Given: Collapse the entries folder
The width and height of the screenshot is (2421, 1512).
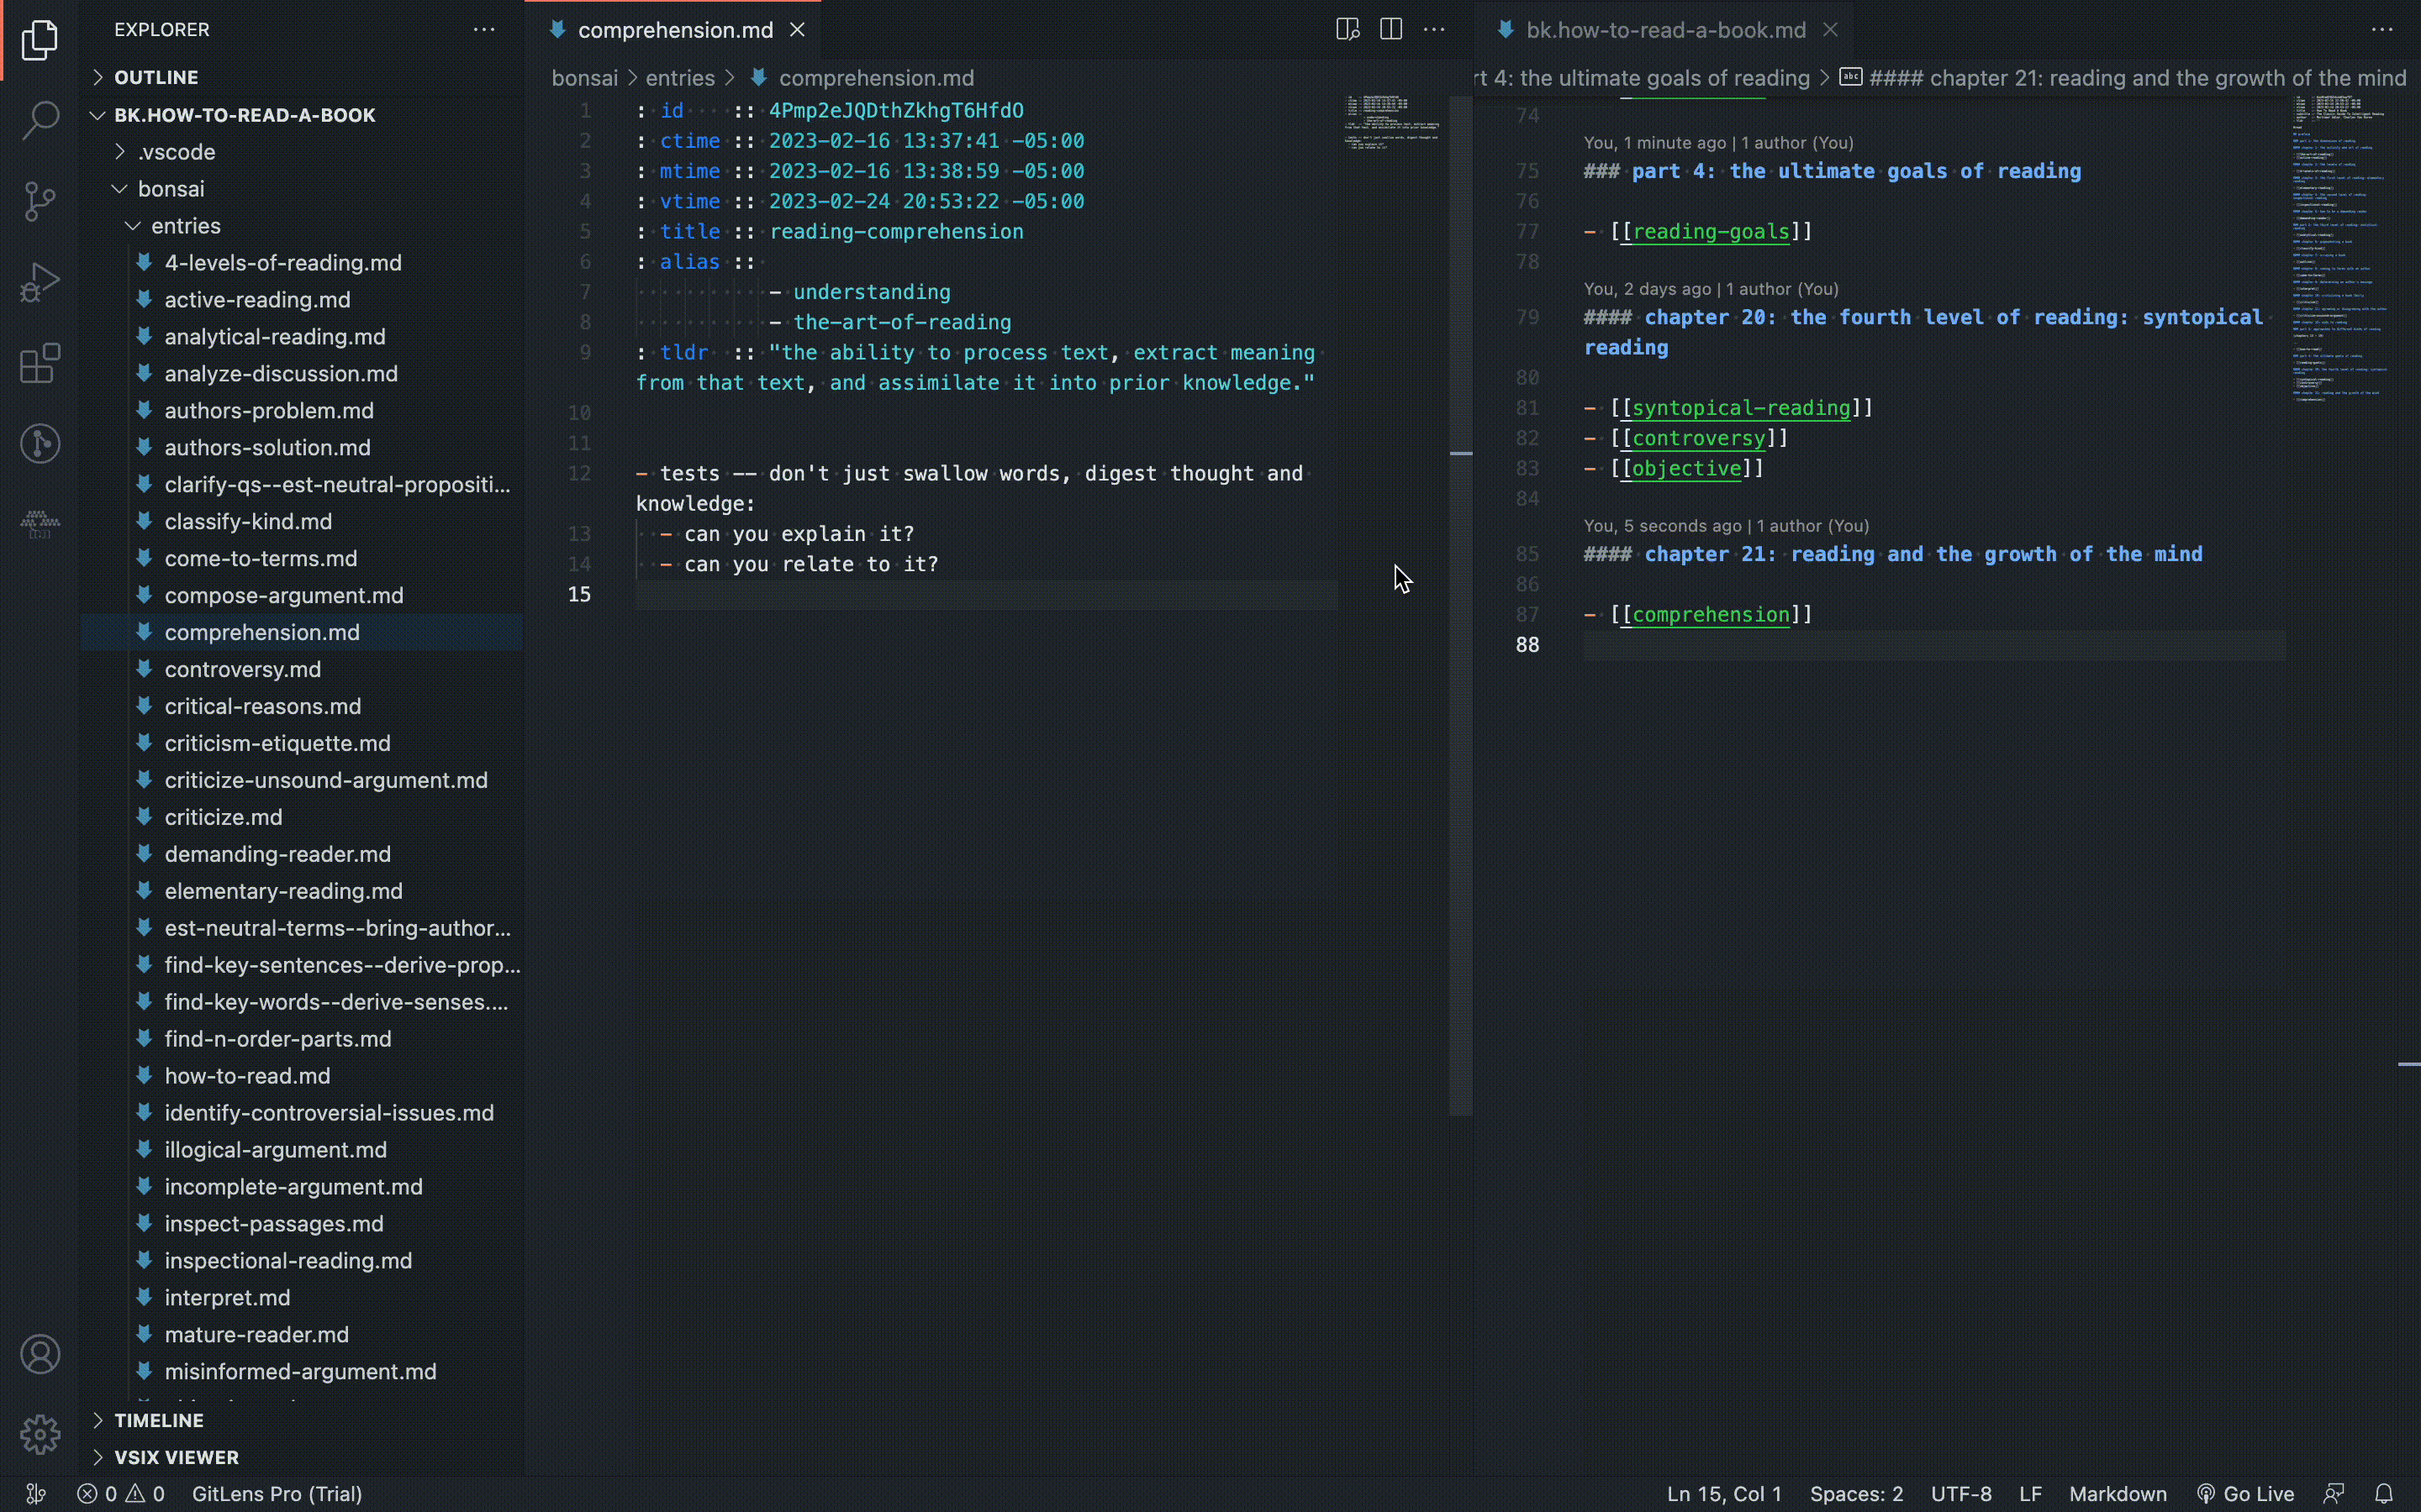Looking at the screenshot, I should [x=301, y=226].
